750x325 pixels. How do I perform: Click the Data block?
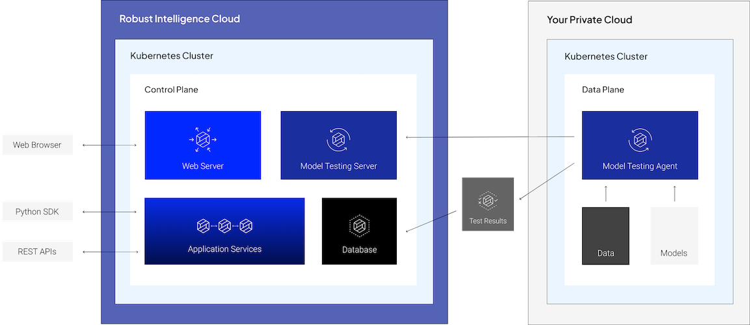click(606, 236)
